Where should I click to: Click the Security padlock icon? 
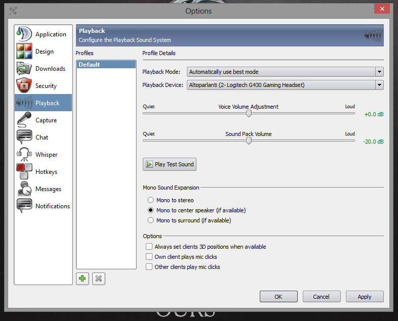(x=24, y=86)
